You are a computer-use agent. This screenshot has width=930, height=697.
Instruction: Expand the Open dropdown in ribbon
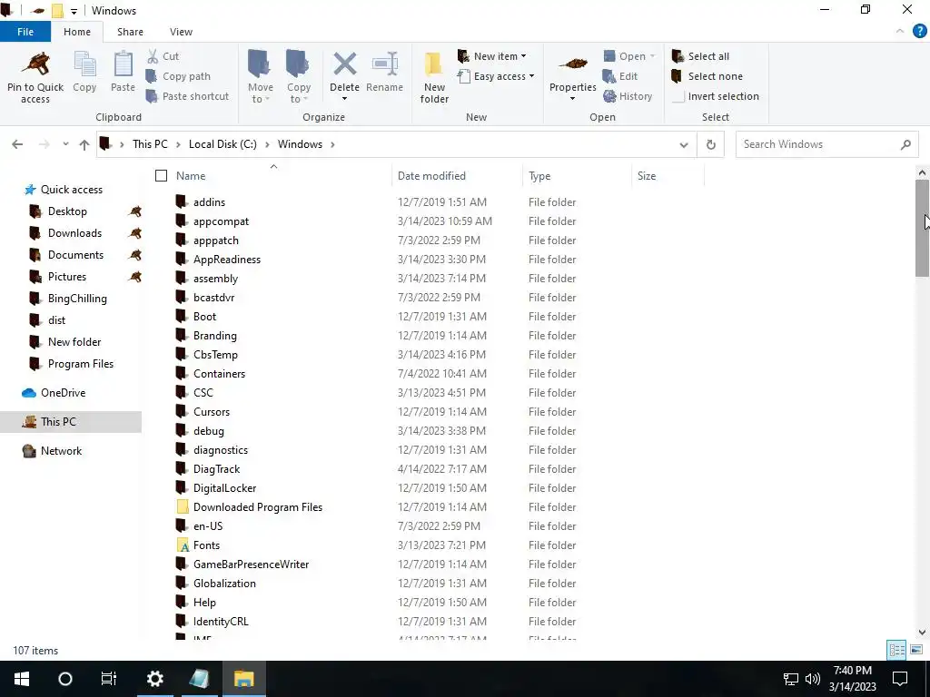(652, 56)
